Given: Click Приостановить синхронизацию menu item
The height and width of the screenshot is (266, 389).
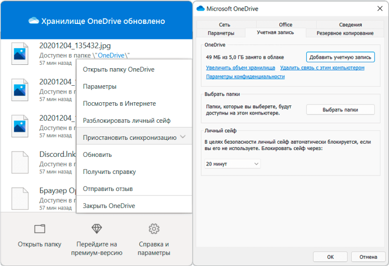Looking at the screenshot, I should 134,136.
